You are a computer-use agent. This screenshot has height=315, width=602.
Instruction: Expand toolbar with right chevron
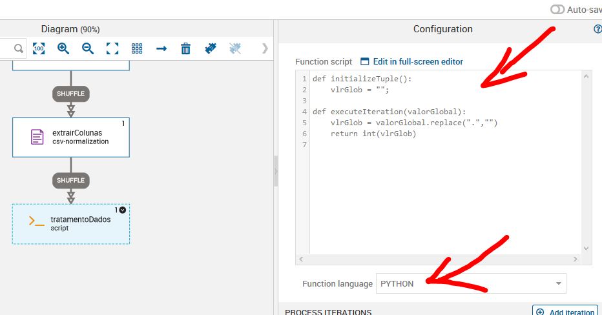[265, 48]
